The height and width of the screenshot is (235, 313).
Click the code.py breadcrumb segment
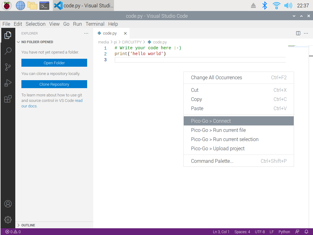pos(160,42)
